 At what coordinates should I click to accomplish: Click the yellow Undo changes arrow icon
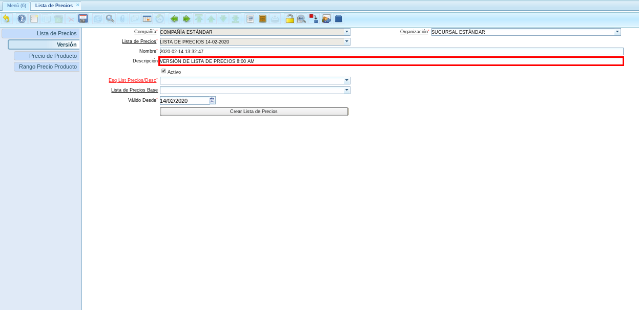[6, 19]
